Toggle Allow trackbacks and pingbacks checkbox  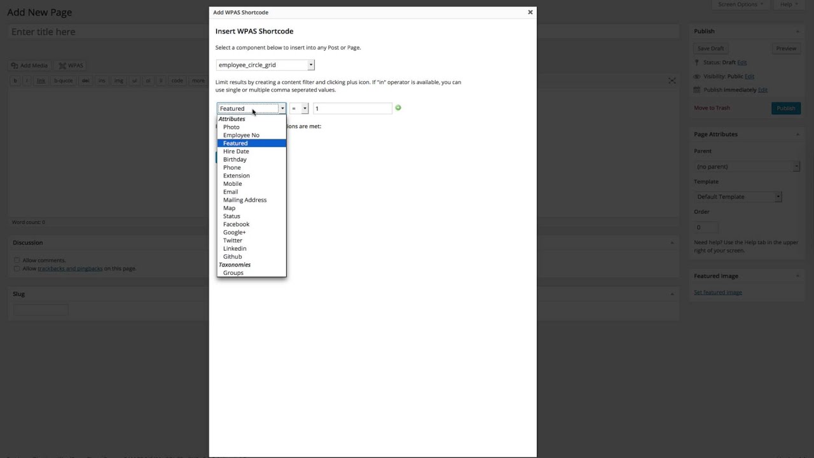(17, 268)
